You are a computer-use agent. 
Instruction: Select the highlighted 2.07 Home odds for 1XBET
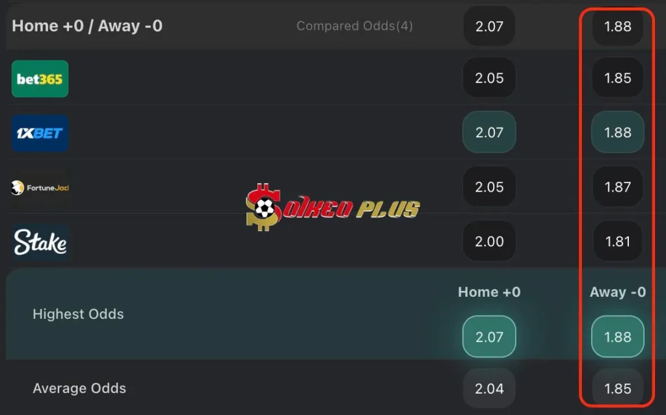point(489,132)
